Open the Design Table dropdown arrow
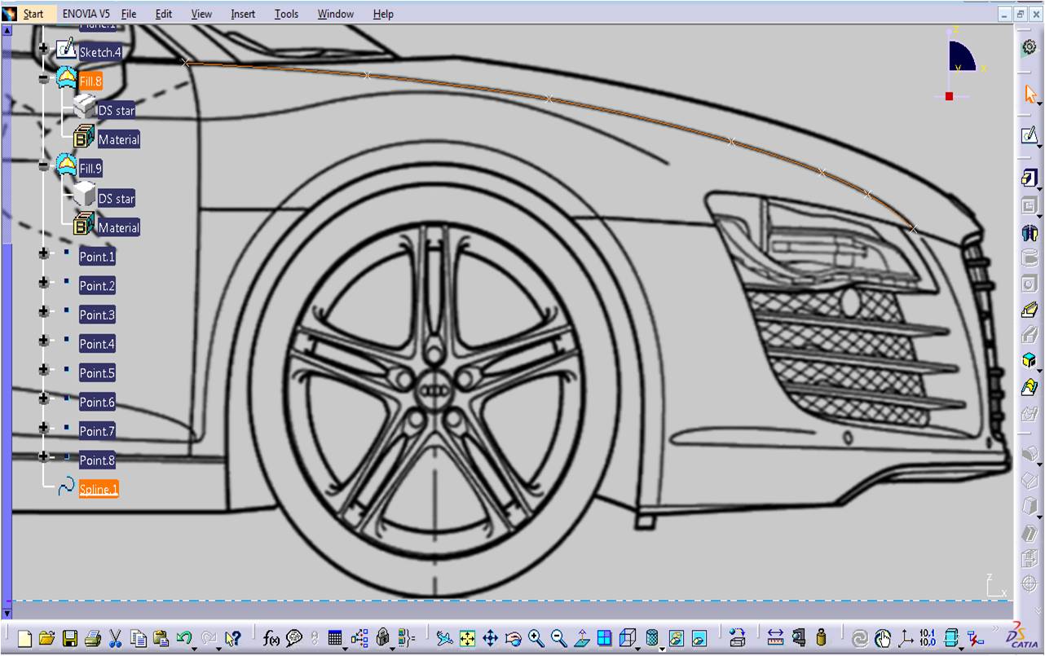1045x656 pixels. [345, 649]
